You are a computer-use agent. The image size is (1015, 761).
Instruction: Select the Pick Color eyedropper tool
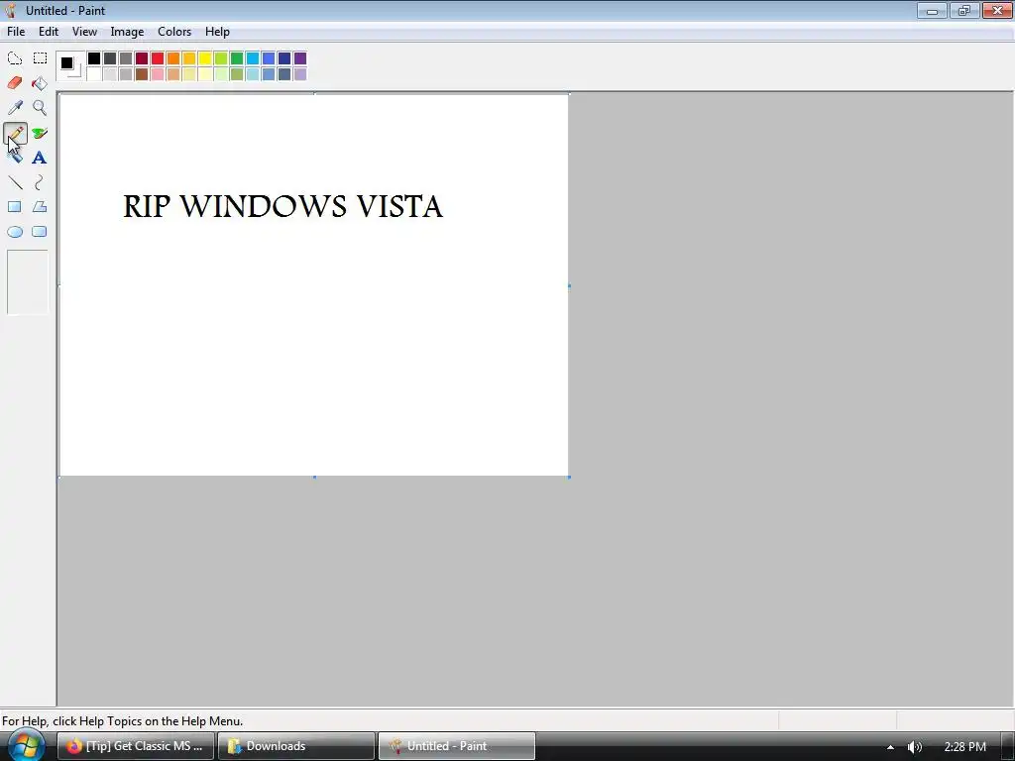(x=15, y=107)
